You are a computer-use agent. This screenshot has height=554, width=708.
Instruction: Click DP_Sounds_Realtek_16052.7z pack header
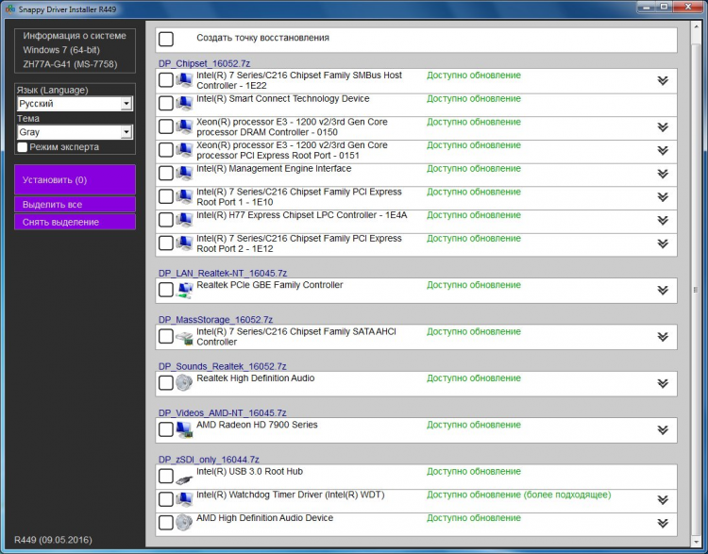pos(222,366)
